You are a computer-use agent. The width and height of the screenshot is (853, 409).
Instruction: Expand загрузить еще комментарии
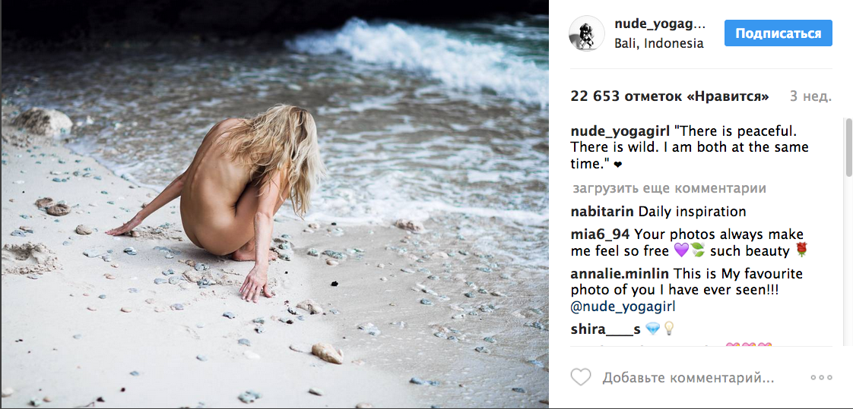coord(669,188)
